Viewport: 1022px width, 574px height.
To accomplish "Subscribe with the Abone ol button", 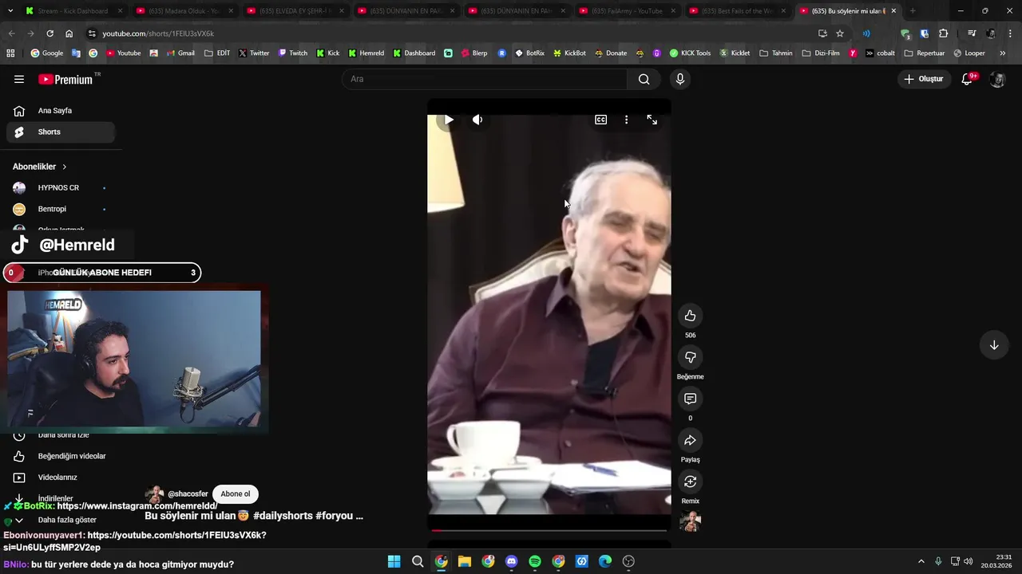I will click(x=236, y=494).
